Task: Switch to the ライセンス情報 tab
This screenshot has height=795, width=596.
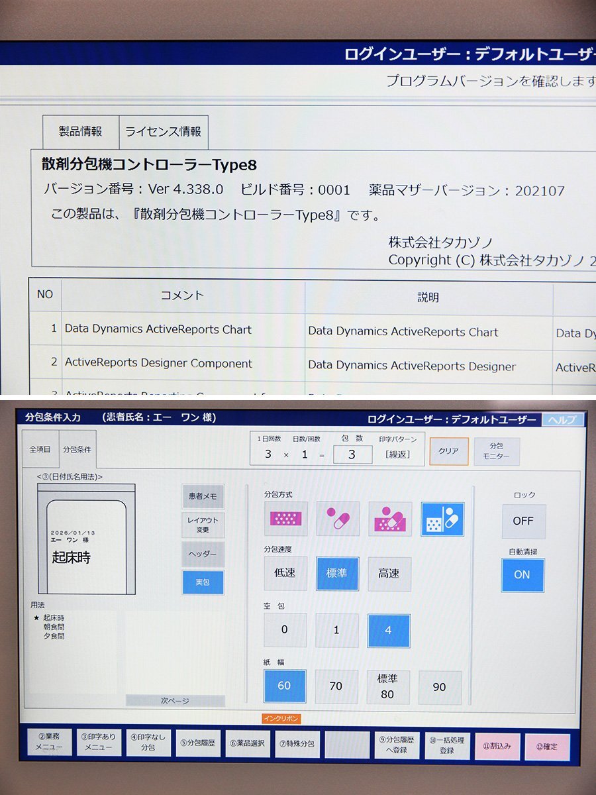Action: pos(164,132)
